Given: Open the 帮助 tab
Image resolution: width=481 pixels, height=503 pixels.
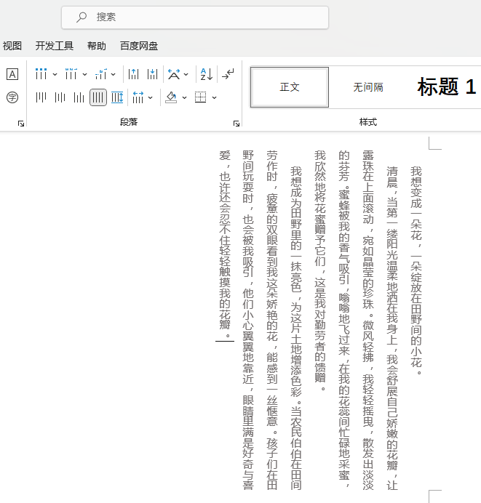Looking at the screenshot, I should coord(97,46).
